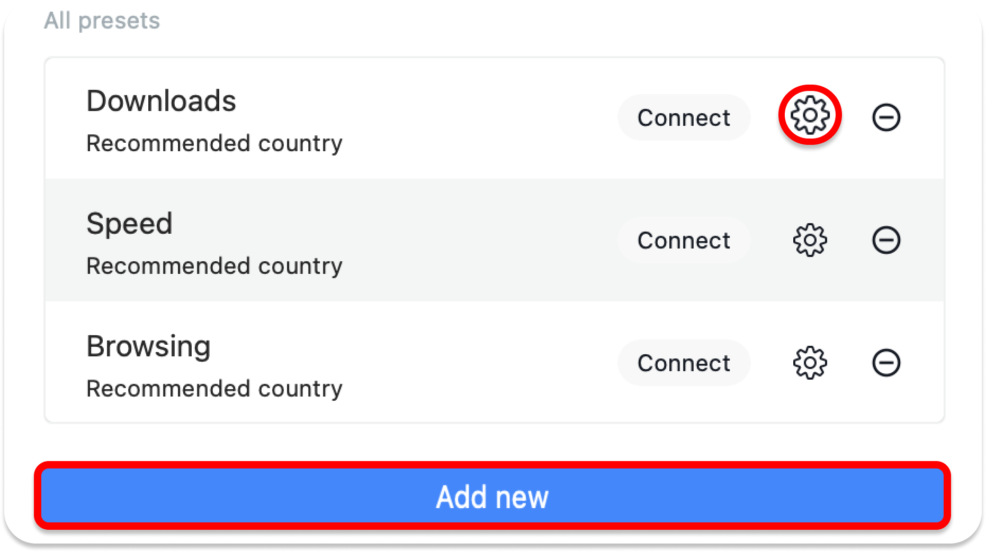Remove the Browsing preset
This screenshot has width=986, height=552.
click(x=886, y=363)
